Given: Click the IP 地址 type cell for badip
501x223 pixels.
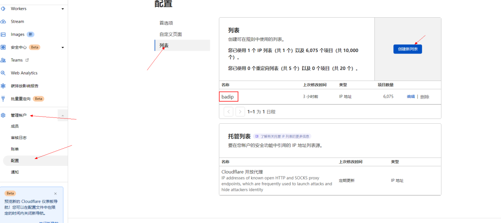Looking at the screenshot, I should [345, 97].
